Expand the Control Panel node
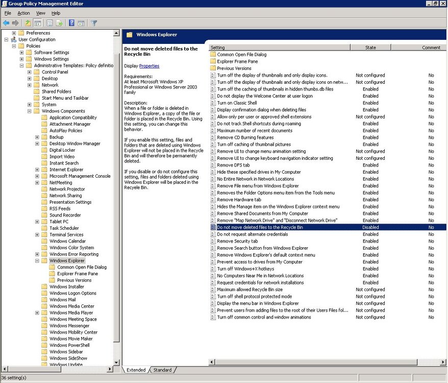The height and width of the screenshot is (383, 448). (x=29, y=72)
